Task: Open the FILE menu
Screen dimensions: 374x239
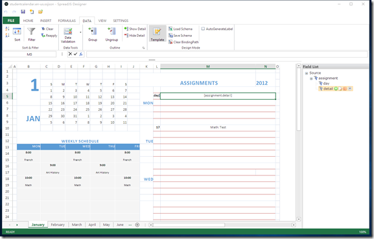Action: point(11,21)
